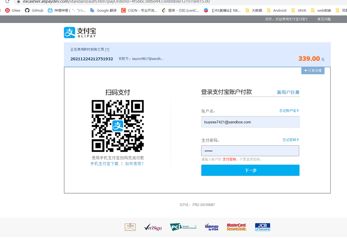This screenshot has height=238, width=347.
Task: Open the JAVA bookmark folder
Action: (x=299, y=10)
